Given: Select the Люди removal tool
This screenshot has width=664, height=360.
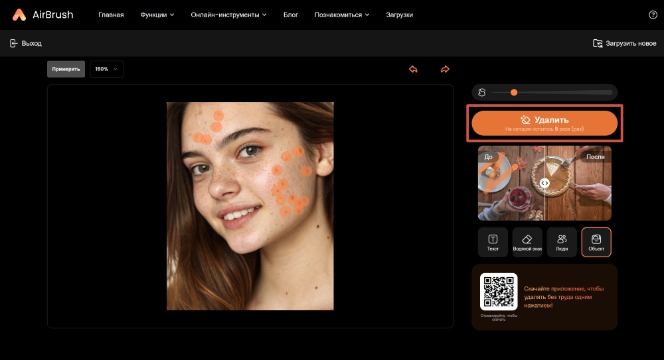Looking at the screenshot, I should (562, 242).
